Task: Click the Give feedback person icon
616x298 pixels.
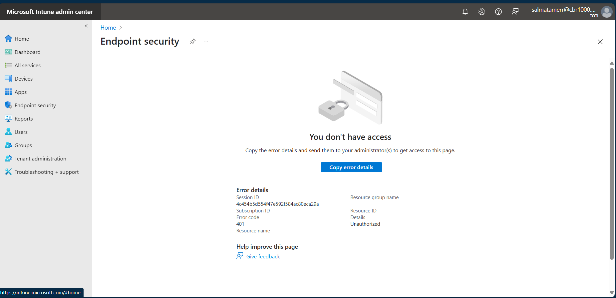Action: point(240,256)
